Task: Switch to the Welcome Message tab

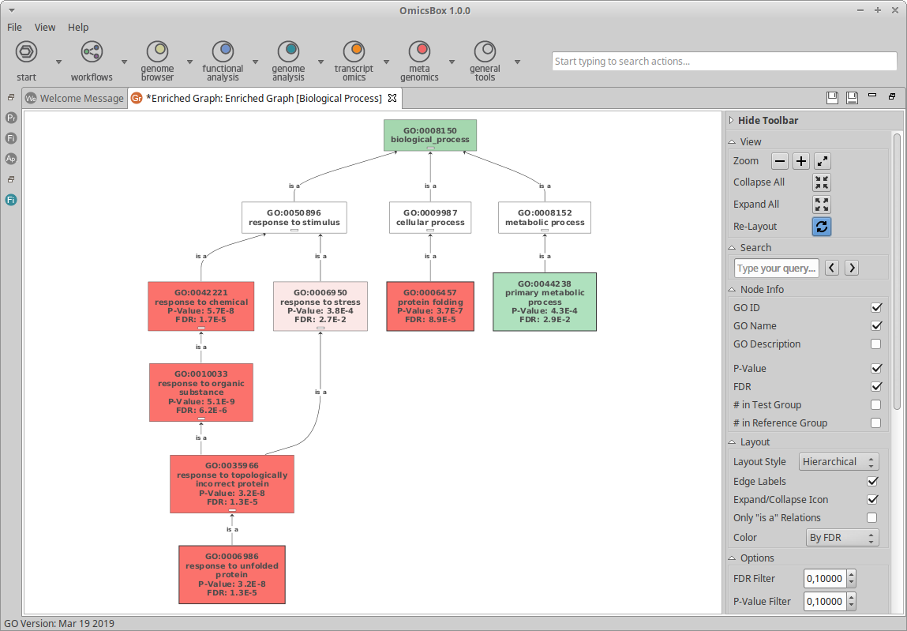Action: pyautogui.click(x=74, y=99)
